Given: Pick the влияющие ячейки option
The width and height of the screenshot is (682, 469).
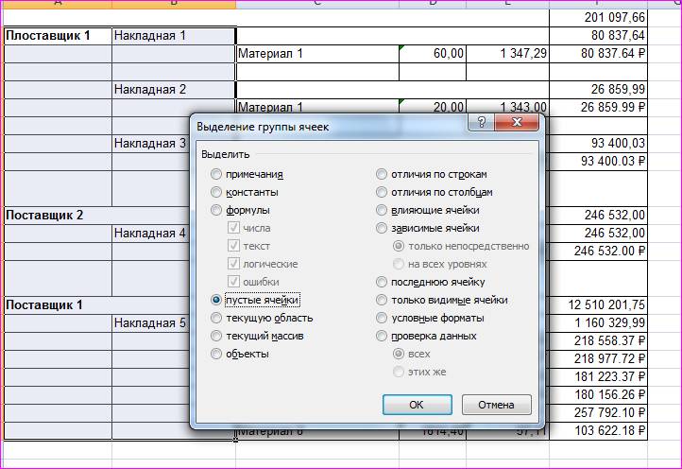Looking at the screenshot, I should pos(382,210).
